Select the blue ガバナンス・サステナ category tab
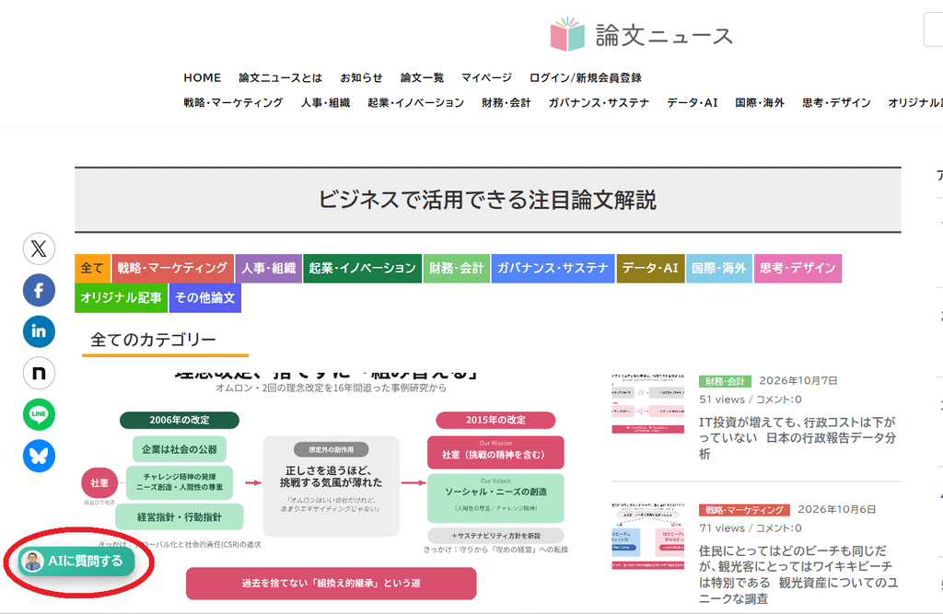 (553, 268)
